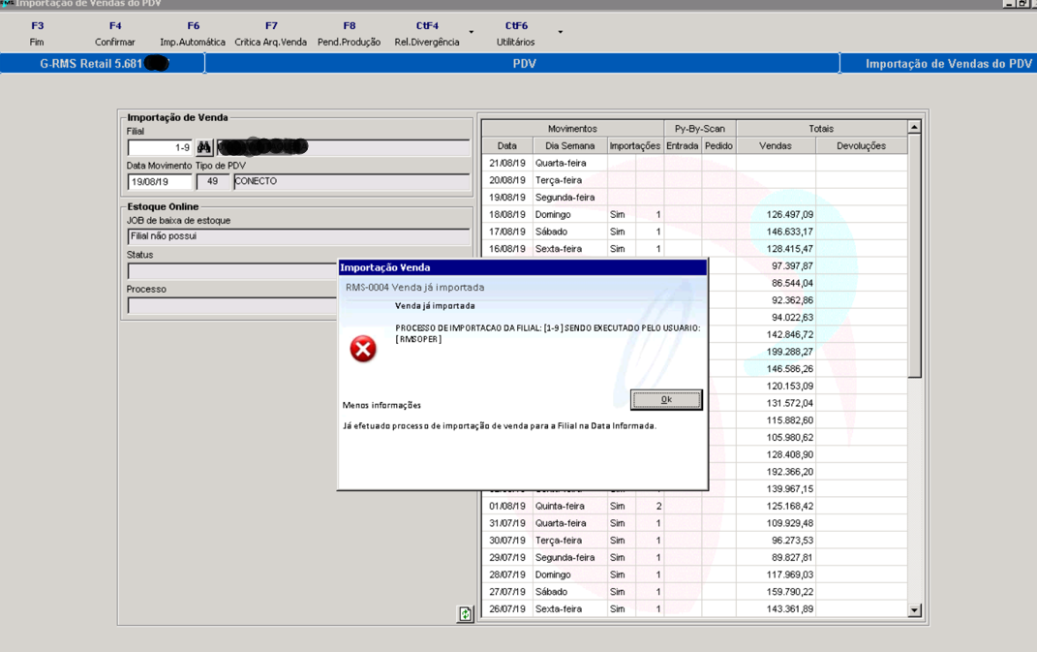Click Menos informações link
Image resolution: width=1037 pixels, height=652 pixels.
(381, 405)
